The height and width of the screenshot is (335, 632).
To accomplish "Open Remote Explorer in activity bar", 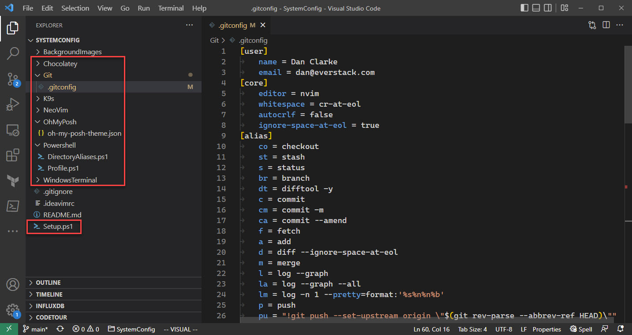I will (x=13, y=130).
